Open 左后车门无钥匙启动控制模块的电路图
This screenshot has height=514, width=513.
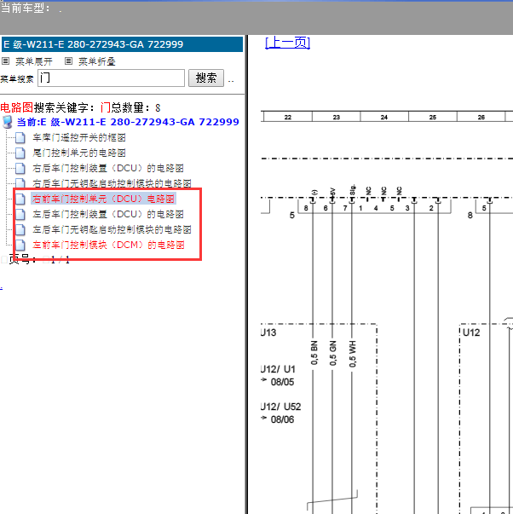click(112, 229)
